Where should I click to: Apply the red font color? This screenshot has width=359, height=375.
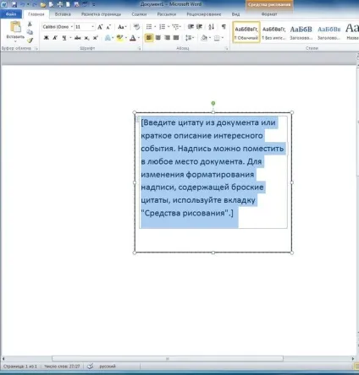(x=133, y=38)
